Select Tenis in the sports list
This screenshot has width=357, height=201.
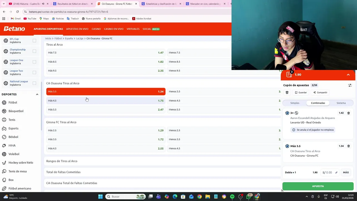(12, 120)
